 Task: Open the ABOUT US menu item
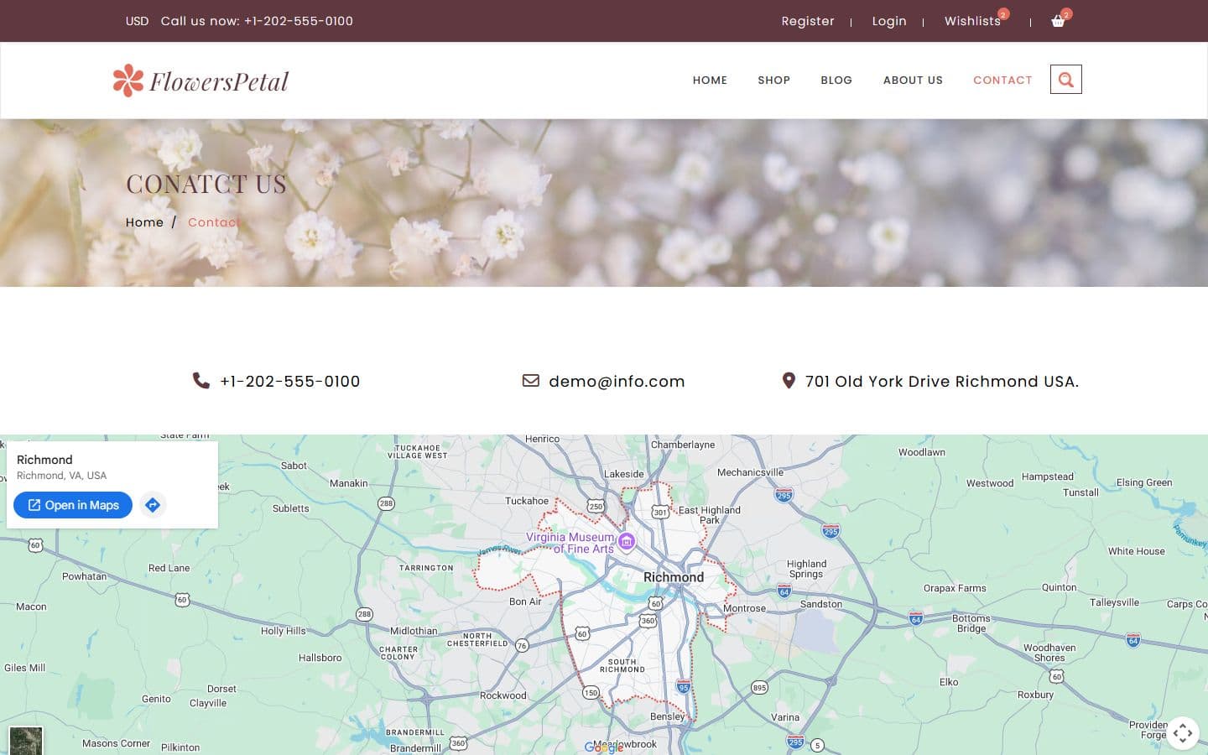point(913,81)
